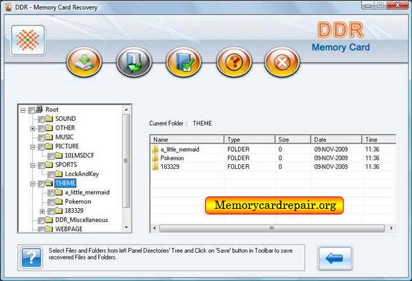
Task: Click the Root computer icon in tree
Action: tap(39, 109)
